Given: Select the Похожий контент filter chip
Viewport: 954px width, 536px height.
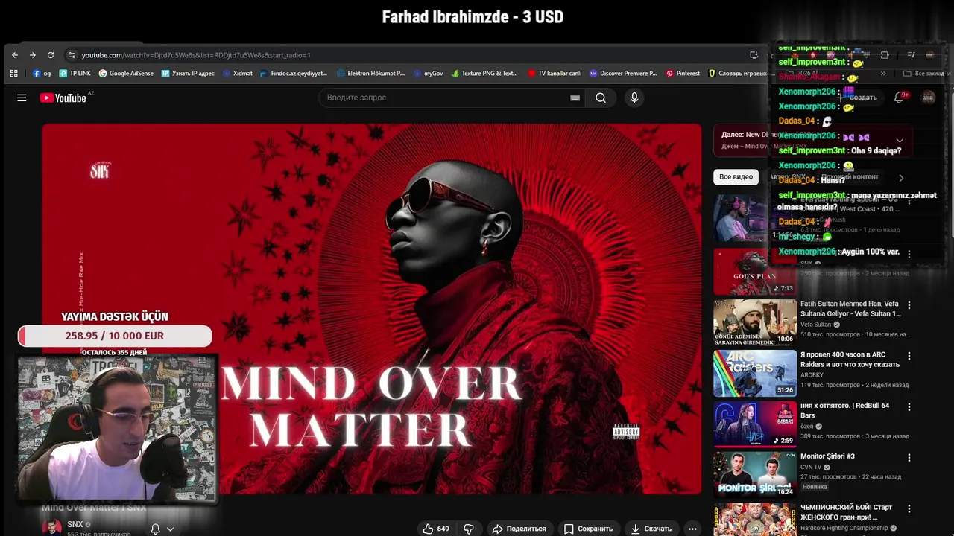Looking at the screenshot, I should pyautogui.click(x=849, y=177).
